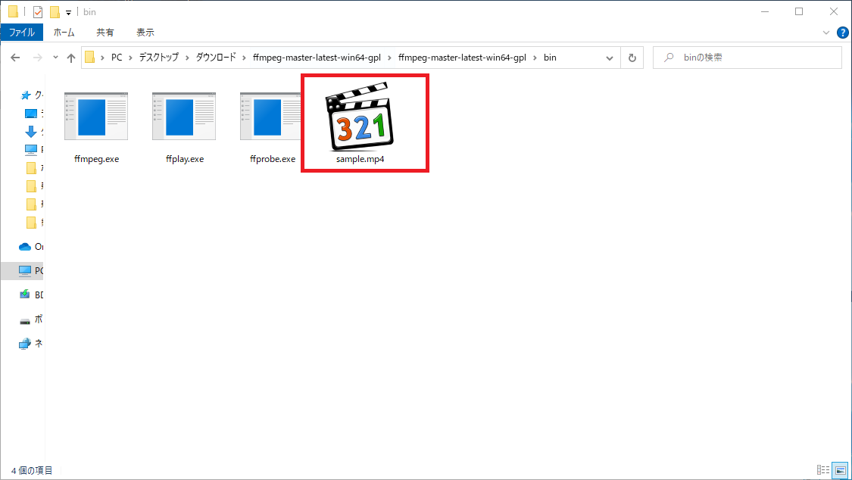Open Help with the blue question mark
This screenshot has height=480, width=852.
click(x=843, y=33)
